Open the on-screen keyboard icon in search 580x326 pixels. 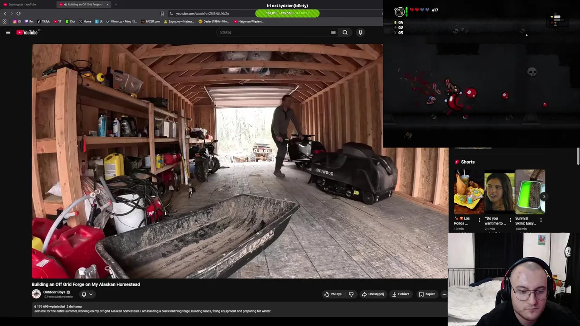333,32
